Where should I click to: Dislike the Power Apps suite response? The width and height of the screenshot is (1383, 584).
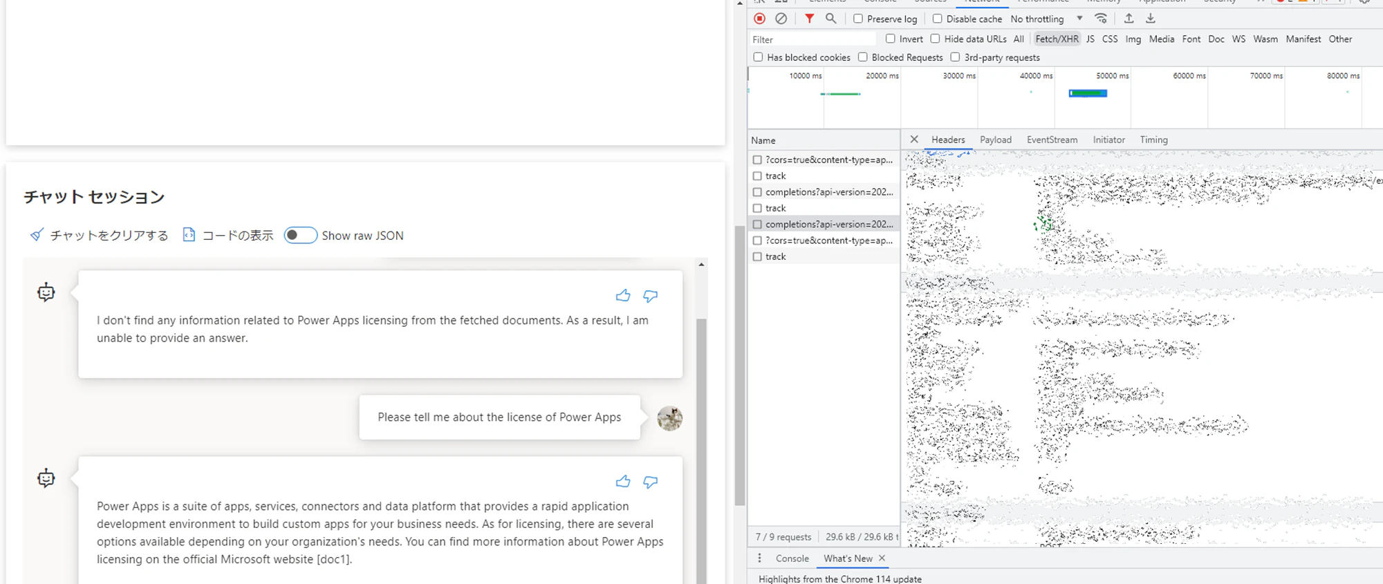coord(651,482)
